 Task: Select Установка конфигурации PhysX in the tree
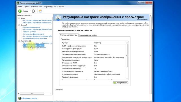35,48
